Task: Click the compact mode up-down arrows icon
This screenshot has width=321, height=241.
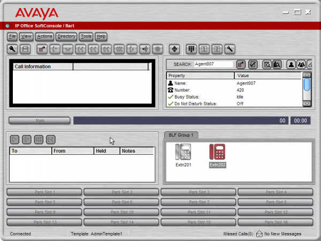Action: pyautogui.click(x=174, y=49)
